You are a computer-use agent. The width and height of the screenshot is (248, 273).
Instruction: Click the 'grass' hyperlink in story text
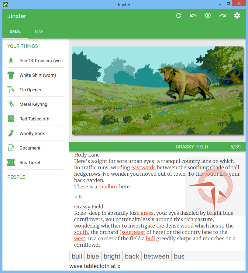(147, 213)
